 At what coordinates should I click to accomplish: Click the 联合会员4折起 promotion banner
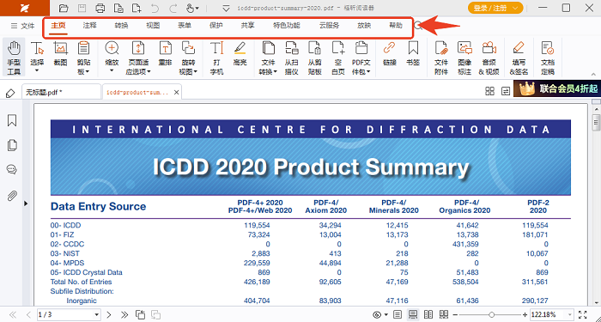pyautogui.click(x=557, y=89)
